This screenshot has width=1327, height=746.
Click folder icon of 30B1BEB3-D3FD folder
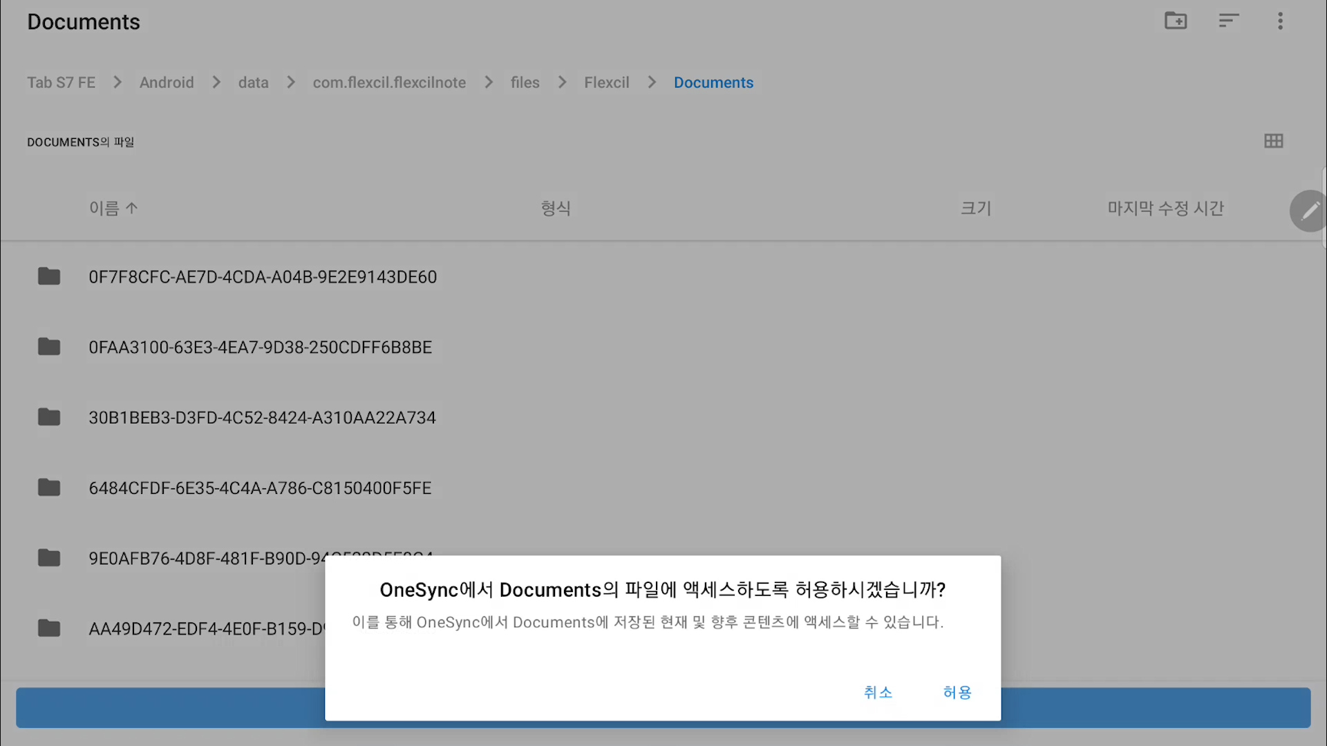click(49, 417)
